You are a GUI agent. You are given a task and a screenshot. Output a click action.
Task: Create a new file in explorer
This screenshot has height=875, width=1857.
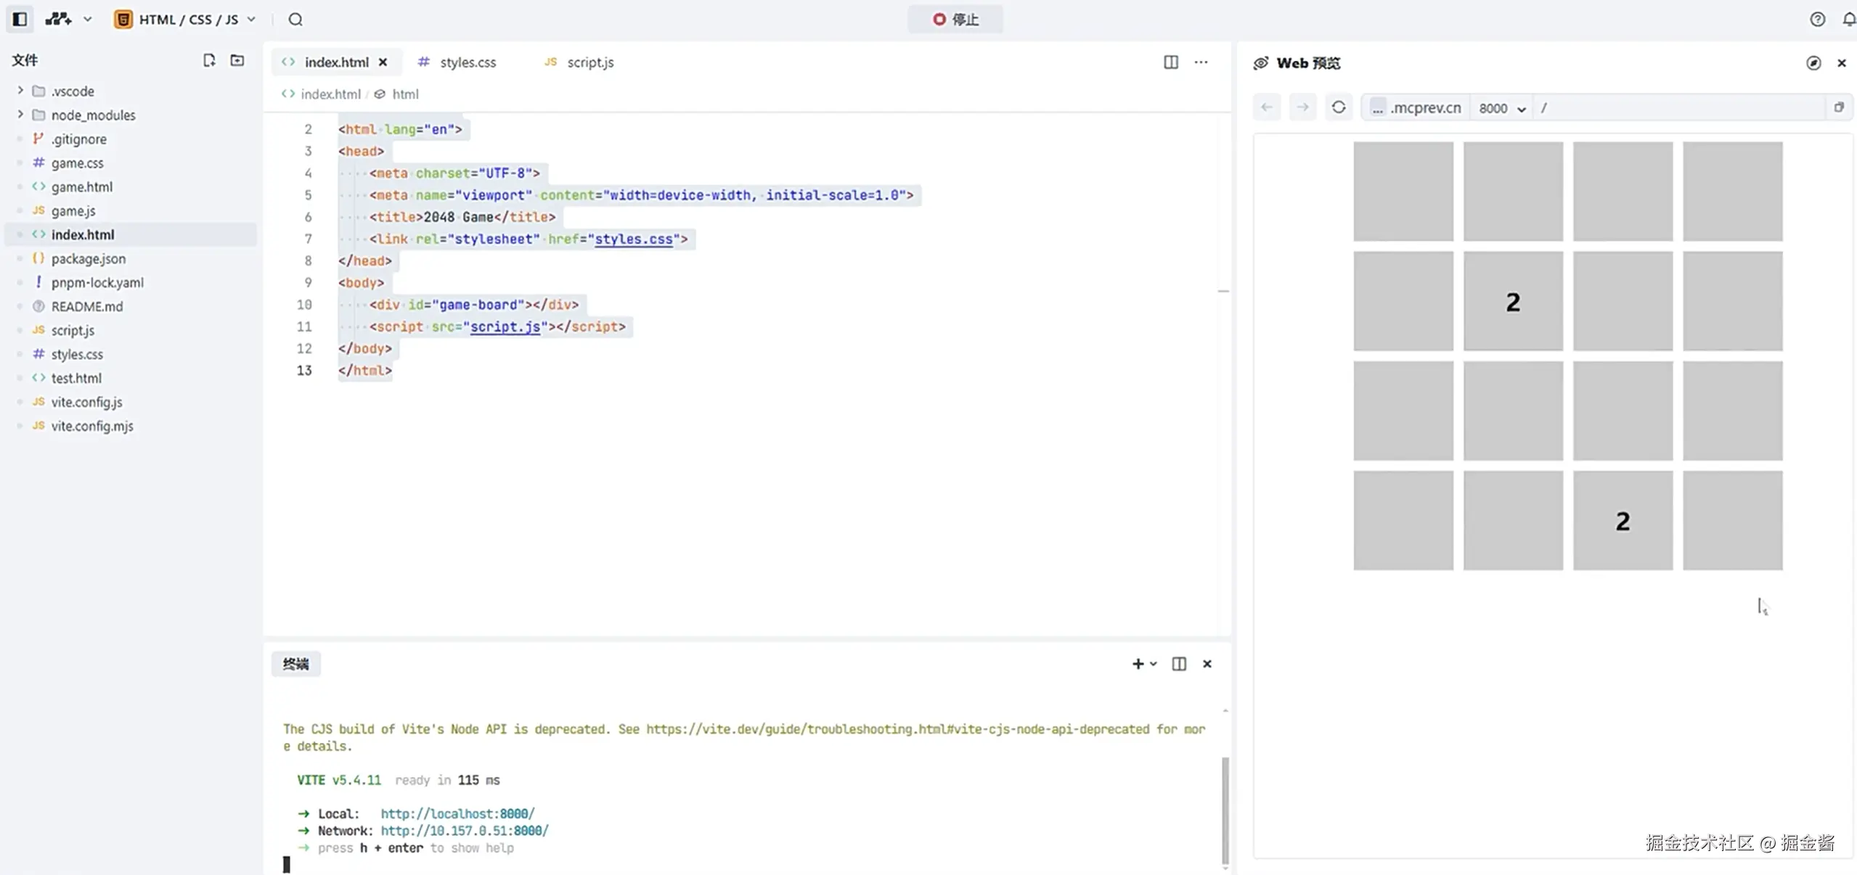(209, 60)
